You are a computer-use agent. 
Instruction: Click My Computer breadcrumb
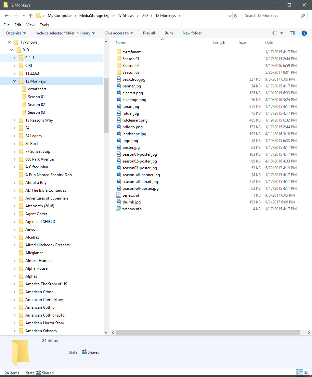pyautogui.click(x=60, y=16)
